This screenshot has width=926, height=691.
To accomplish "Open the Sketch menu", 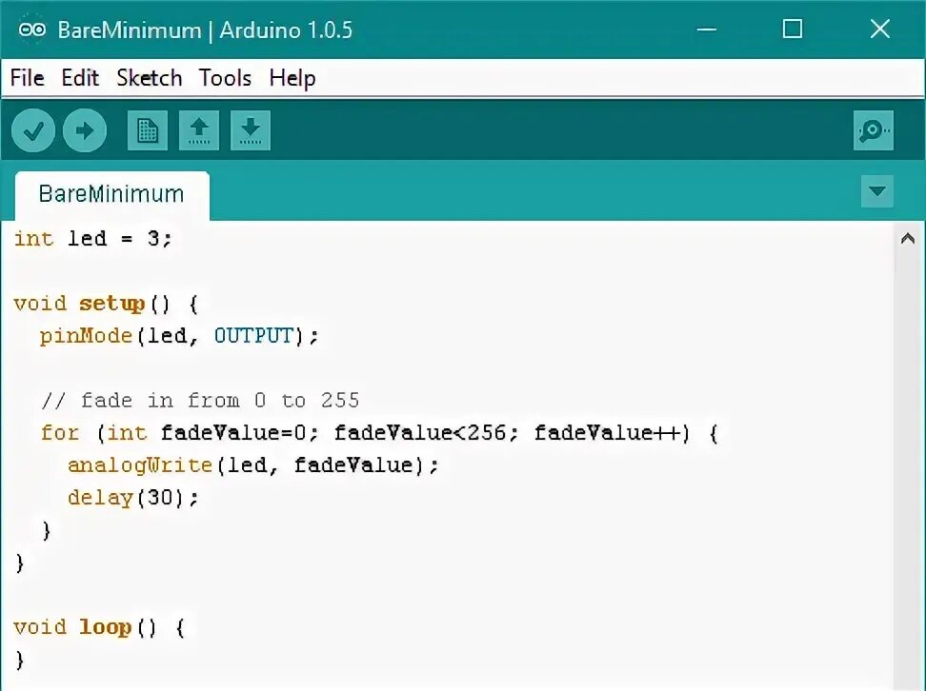I will point(150,78).
